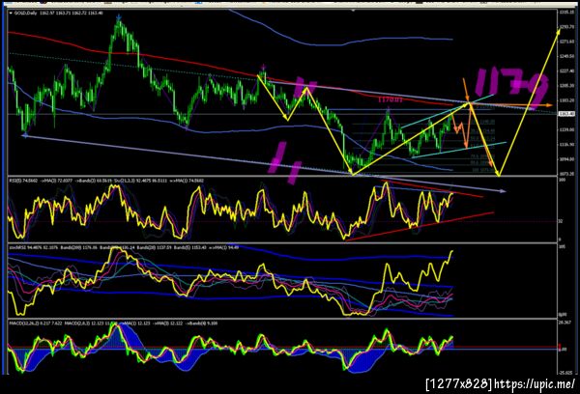Select price scale label 1116.90

tap(567, 145)
